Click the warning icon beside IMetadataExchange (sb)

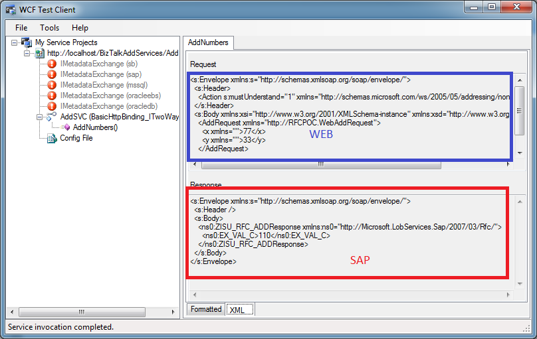point(52,64)
